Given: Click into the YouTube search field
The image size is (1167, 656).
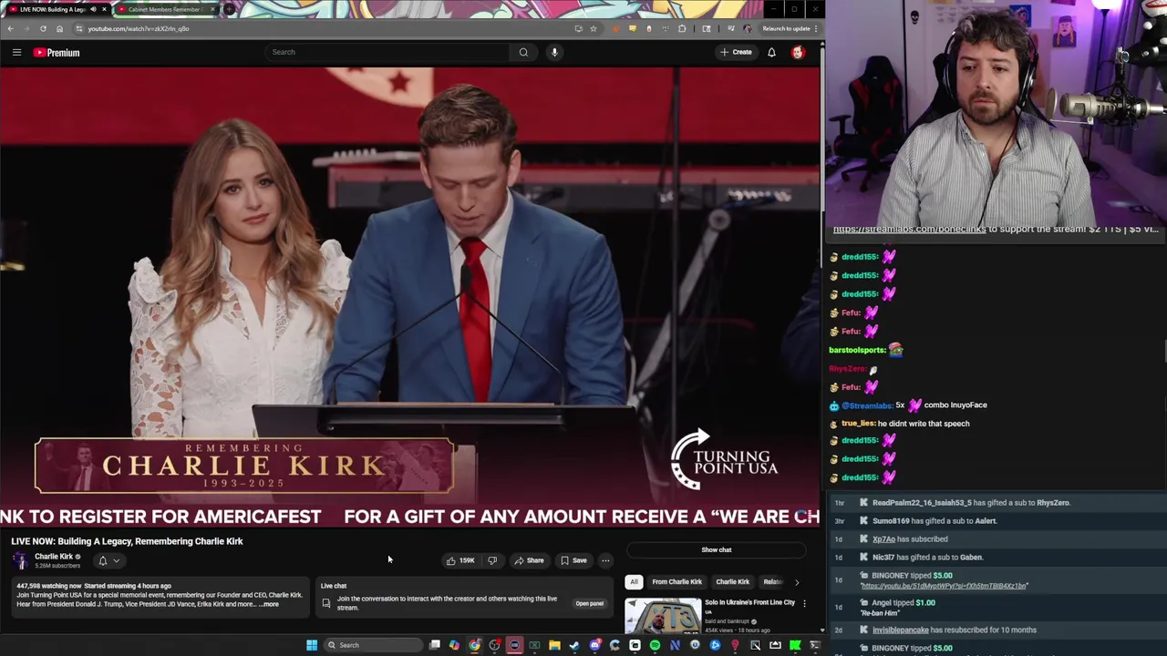Looking at the screenshot, I should tap(387, 52).
